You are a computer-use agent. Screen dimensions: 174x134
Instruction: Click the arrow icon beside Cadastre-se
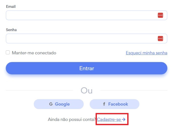tap(124, 120)
